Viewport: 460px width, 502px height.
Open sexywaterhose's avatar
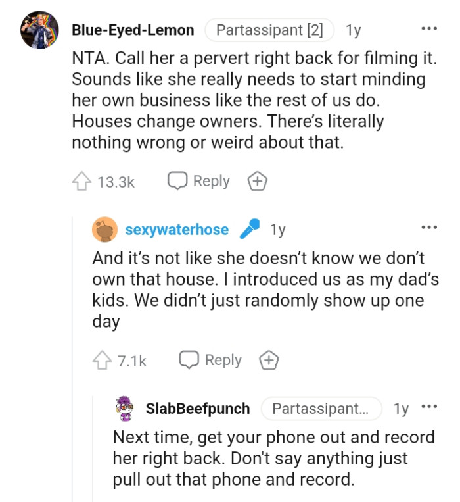tap(104, 230)
